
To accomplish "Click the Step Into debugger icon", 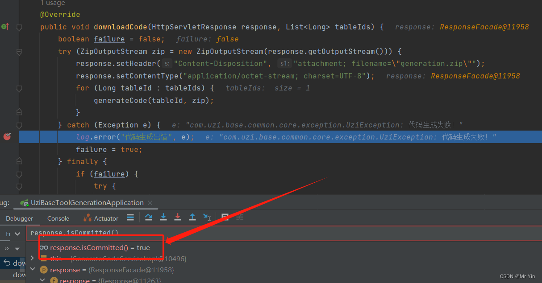I will pos(163,217).
